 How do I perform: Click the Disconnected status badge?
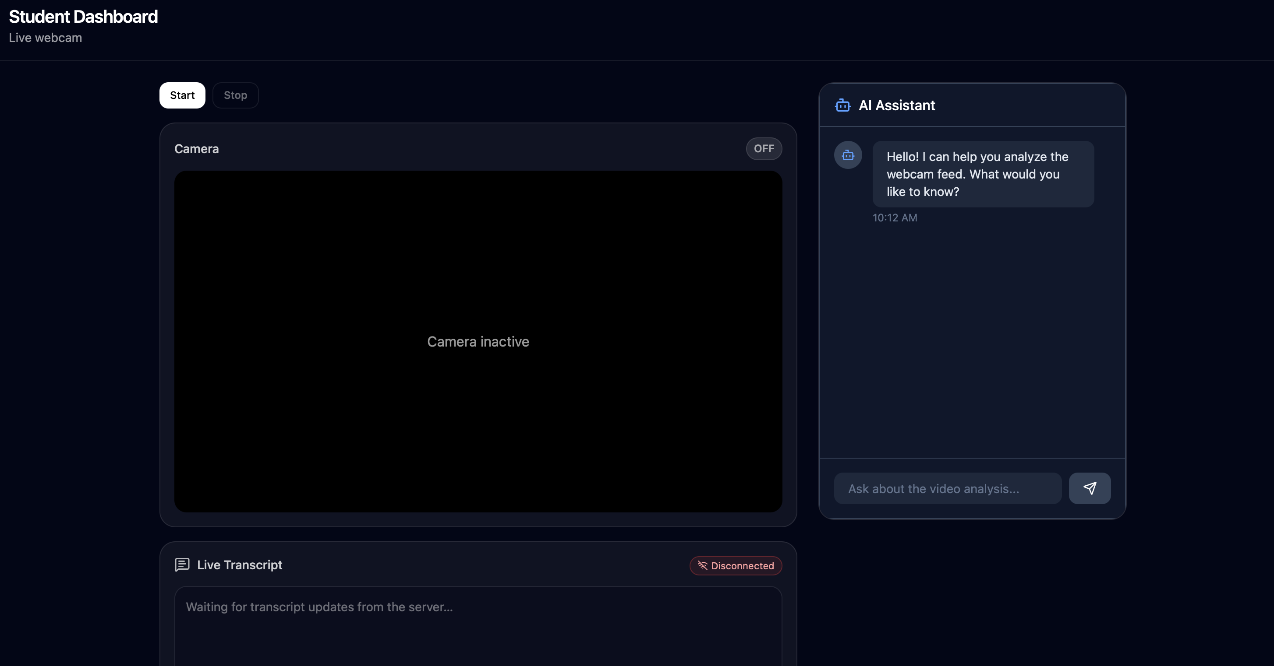point(736,566)
